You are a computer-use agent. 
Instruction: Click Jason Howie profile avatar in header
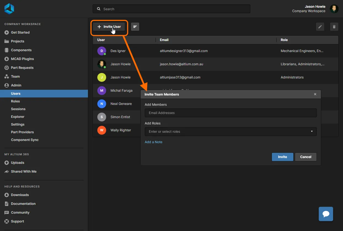[334, 9]
